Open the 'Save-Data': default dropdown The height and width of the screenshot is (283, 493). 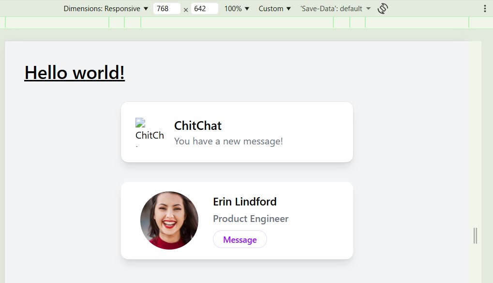(x=335, y=9)
